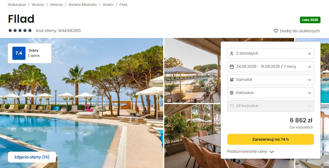
Task: Click the five-star hotel rating icons
Action: pyautogui.click(x=20, y=31)
